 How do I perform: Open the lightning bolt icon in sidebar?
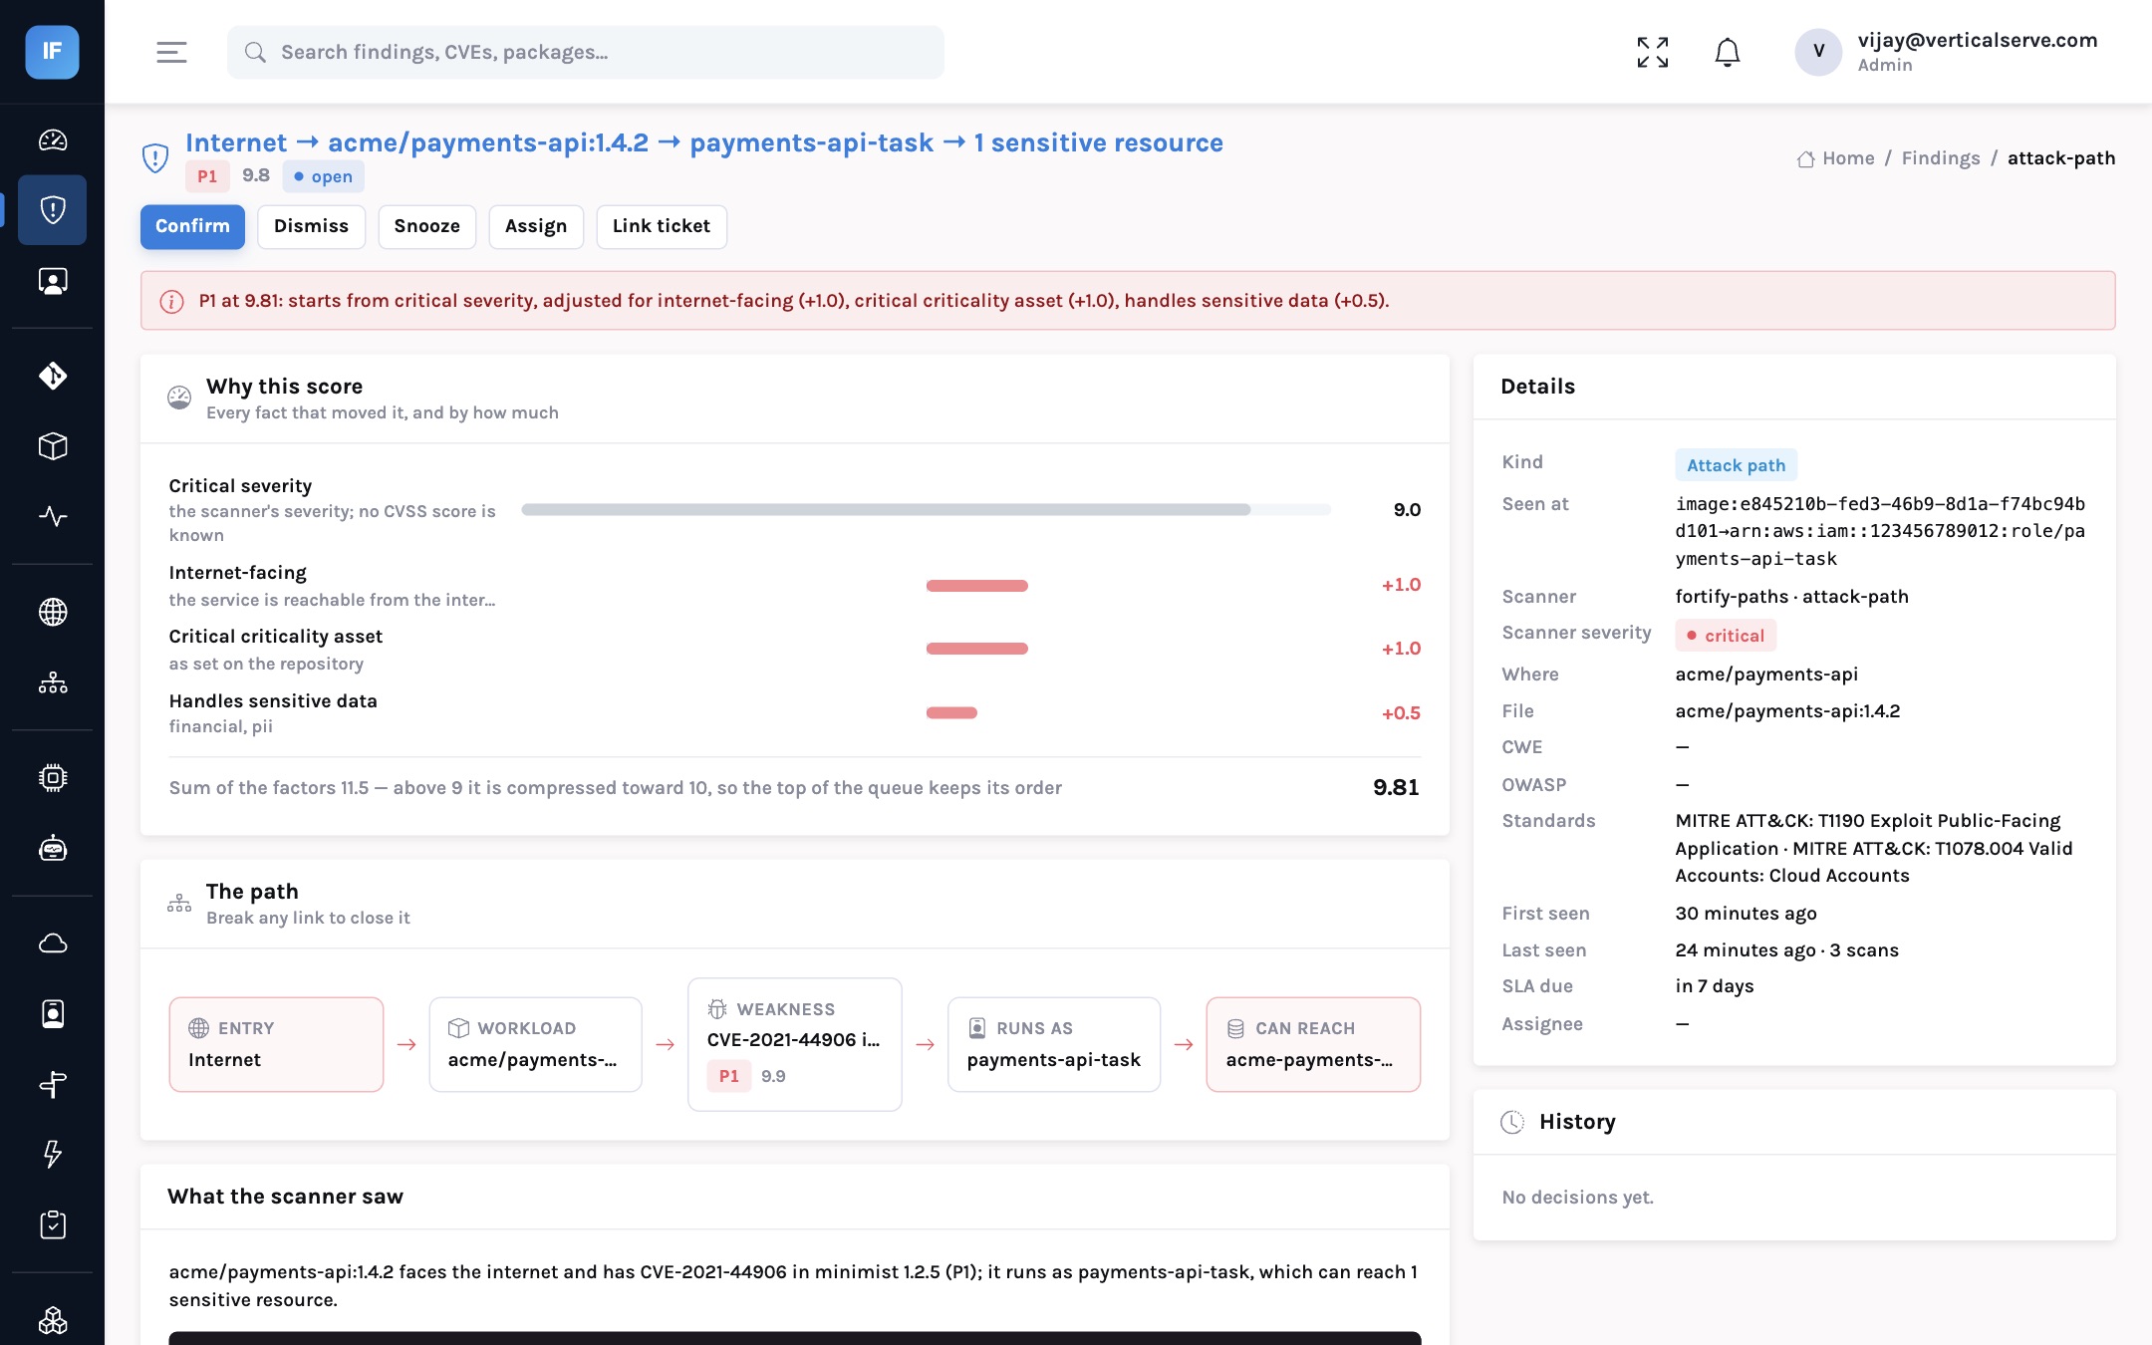[53, 1155]
